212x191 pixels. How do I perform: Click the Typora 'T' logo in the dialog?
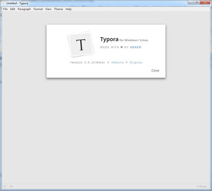[81, 45]
